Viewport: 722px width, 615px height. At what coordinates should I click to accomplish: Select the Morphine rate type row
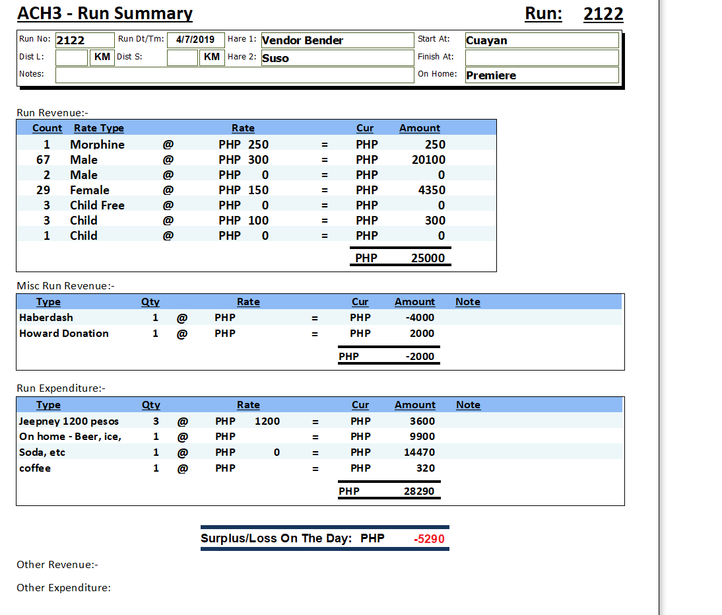(x=97, y=145)
